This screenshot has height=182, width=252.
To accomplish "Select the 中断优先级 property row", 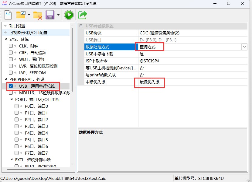I will 166,82.
